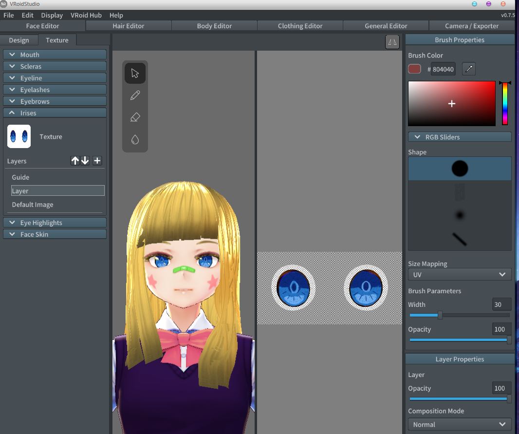
Task: Click the right iris in the texture canvas
Action: (366, 288)
